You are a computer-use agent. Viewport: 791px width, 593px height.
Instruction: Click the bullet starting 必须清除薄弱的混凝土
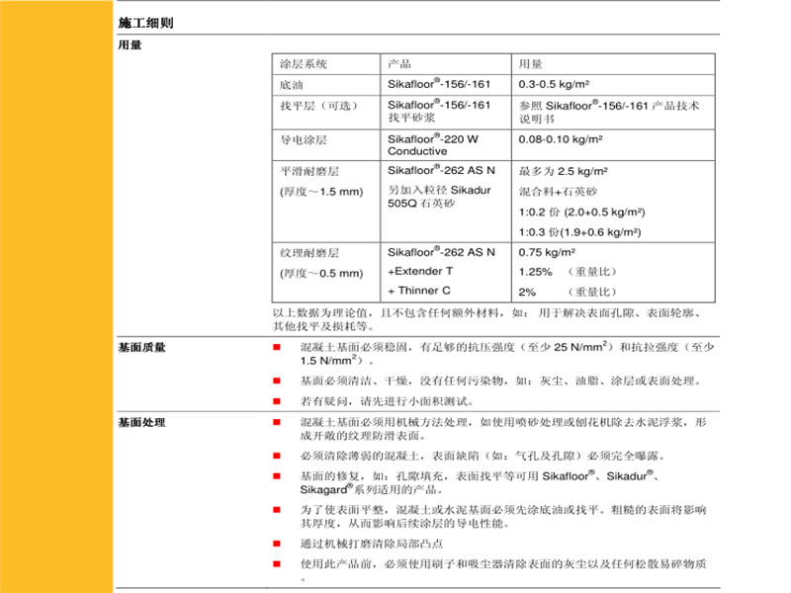(483, 456)
